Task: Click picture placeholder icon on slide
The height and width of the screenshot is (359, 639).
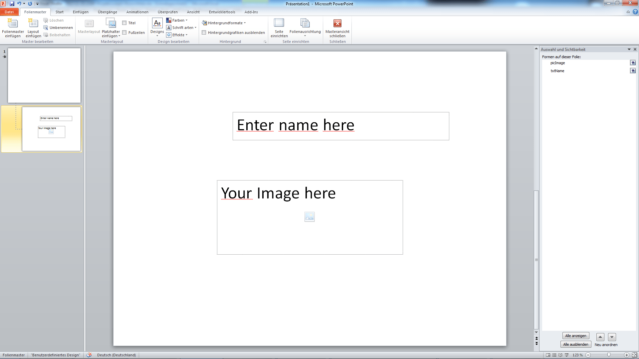Action: [310, 217]
